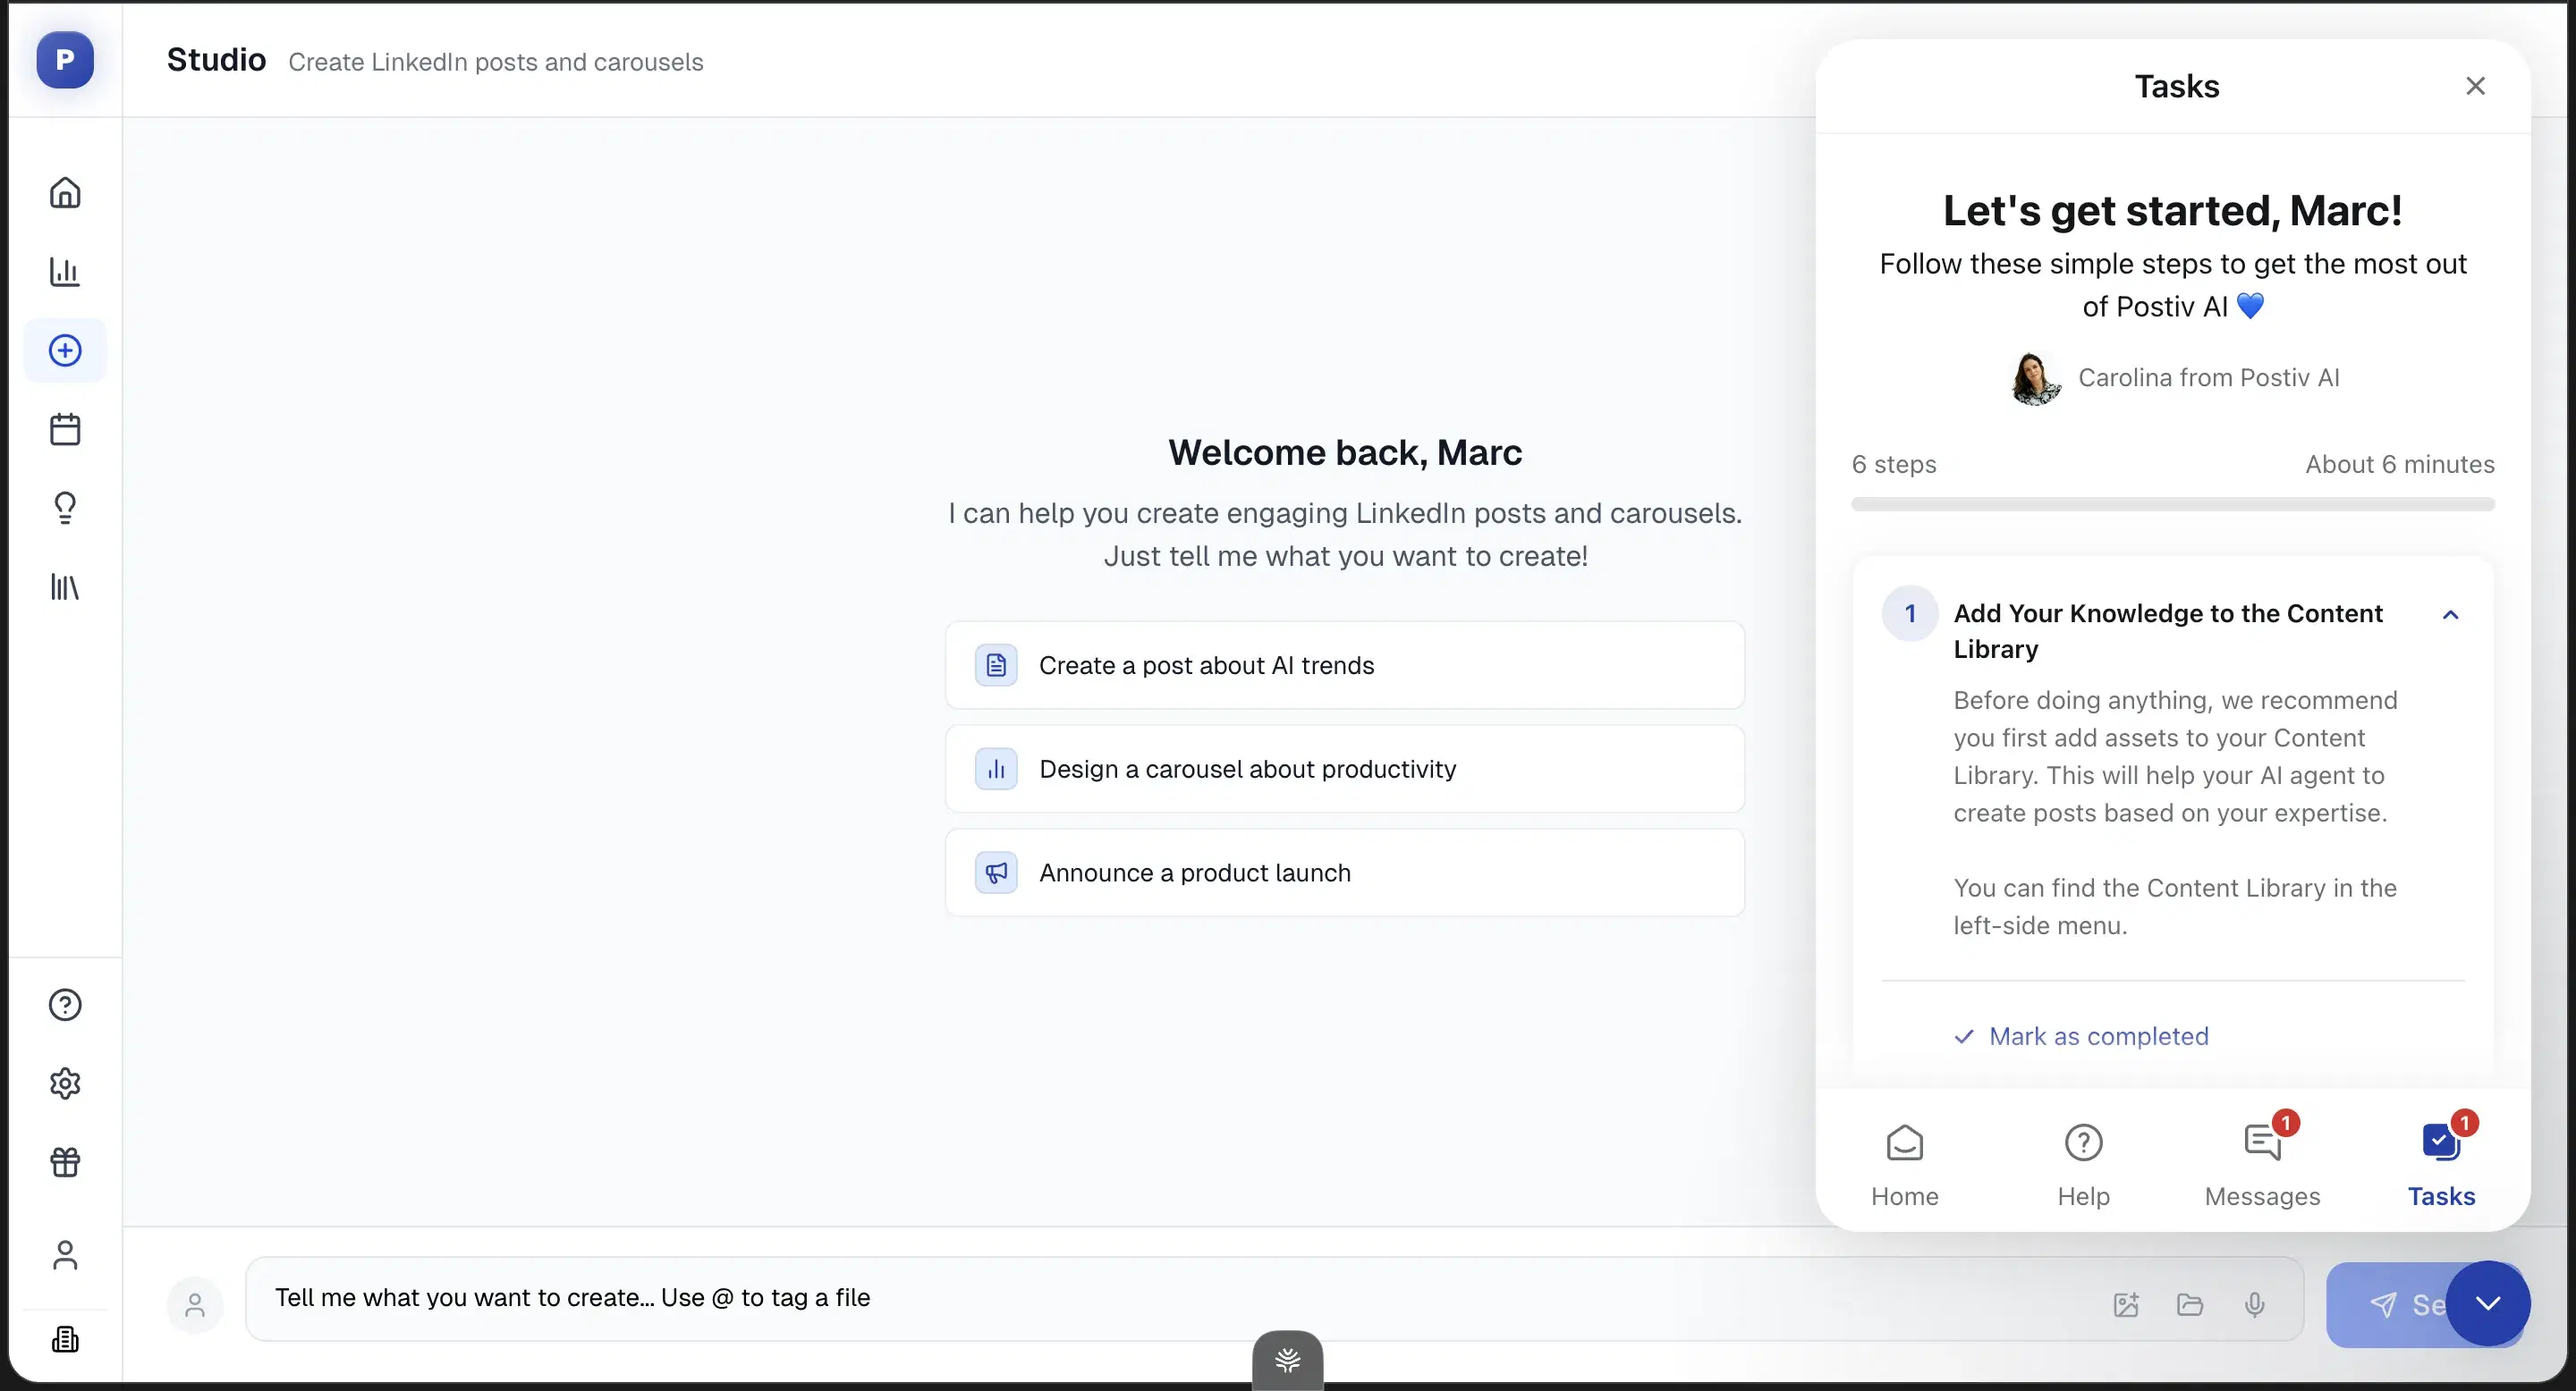This screenshot has height=1391, width=2576.
Task: Select the Studio plus-circle sidebar icon
Action: click(65, 350)
